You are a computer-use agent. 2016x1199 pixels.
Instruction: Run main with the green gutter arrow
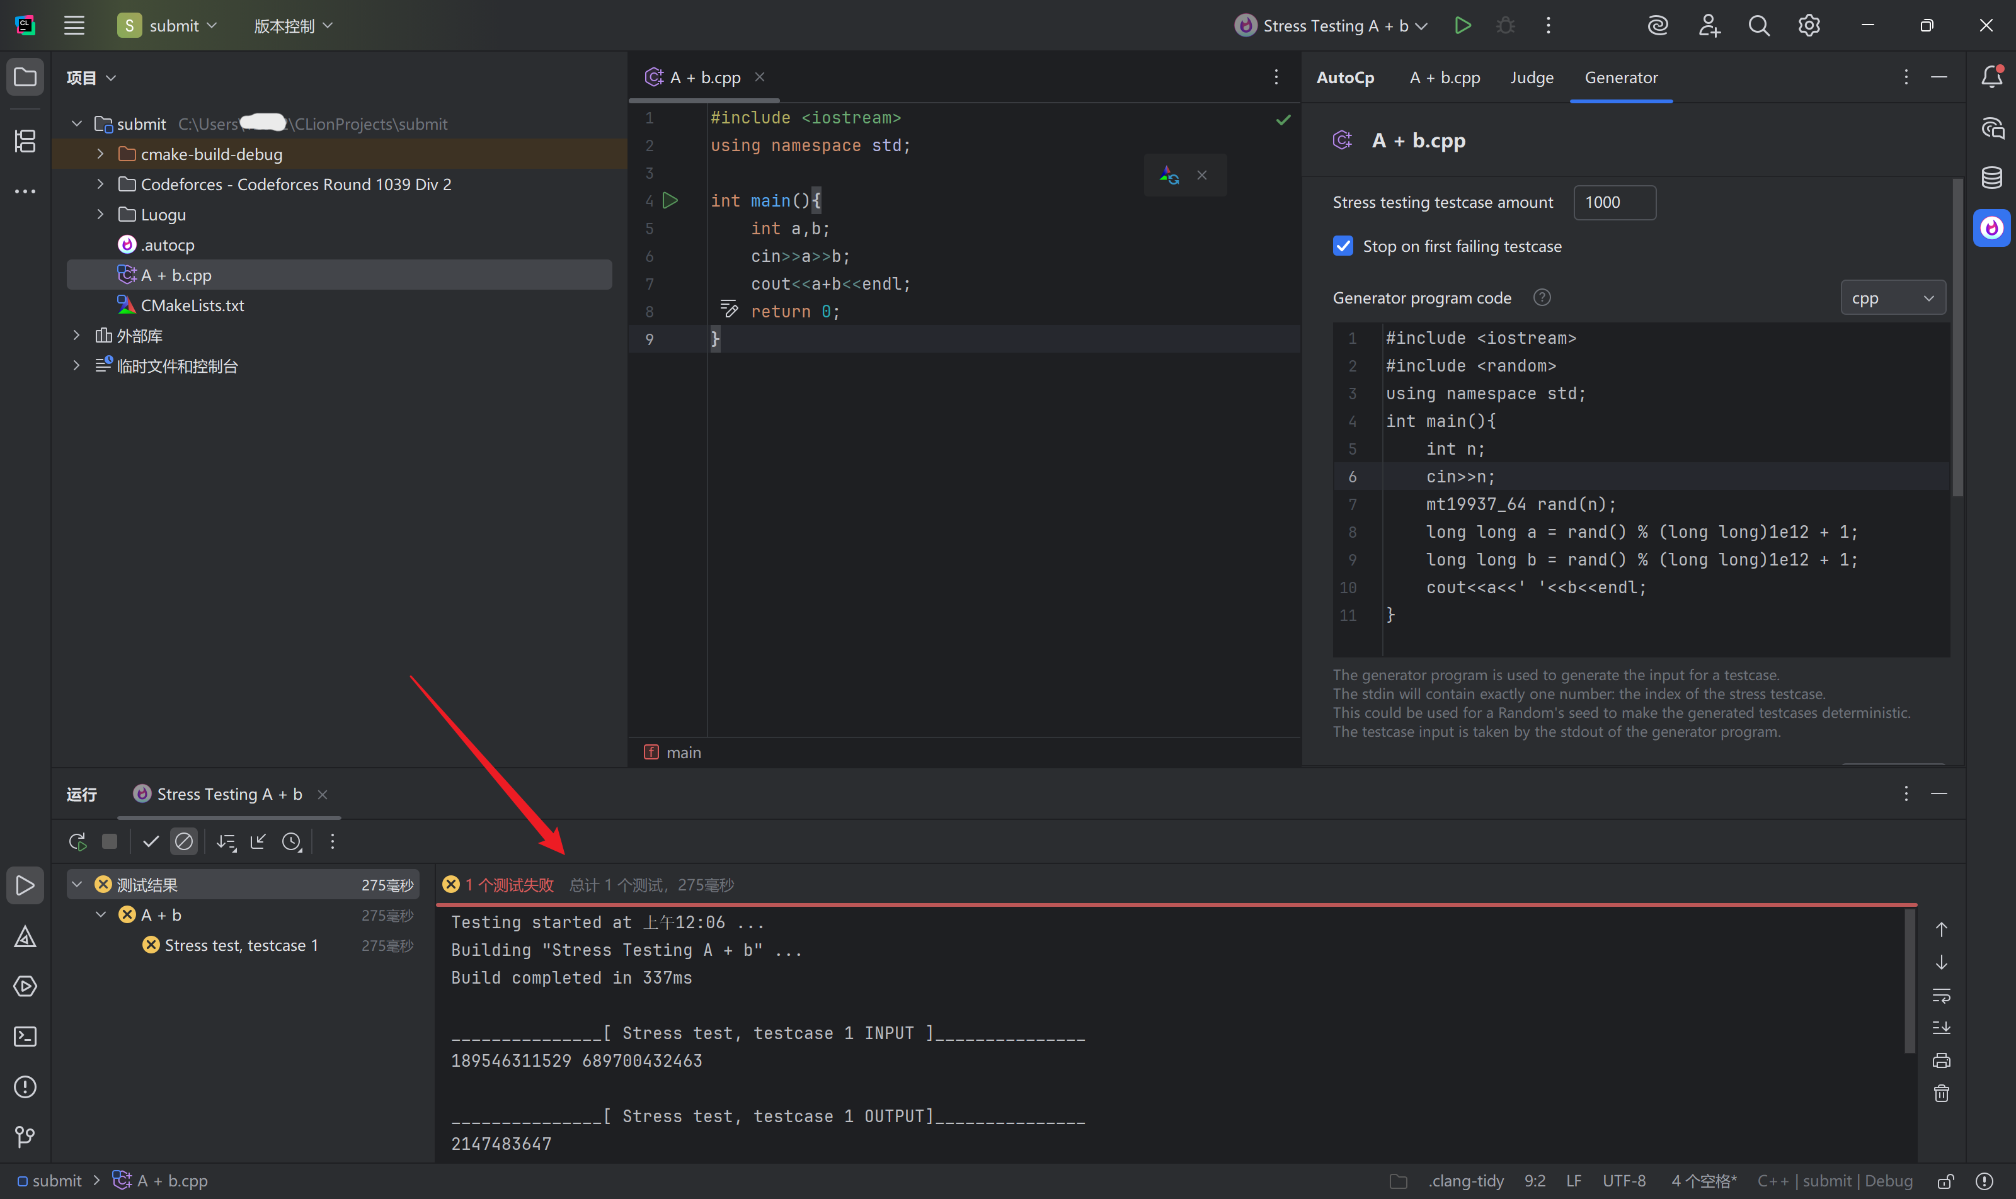point(670,200)
